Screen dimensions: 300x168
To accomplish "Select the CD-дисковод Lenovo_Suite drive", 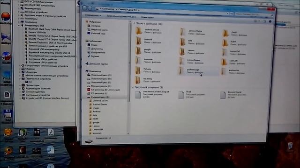I will (x=104, y=90).
